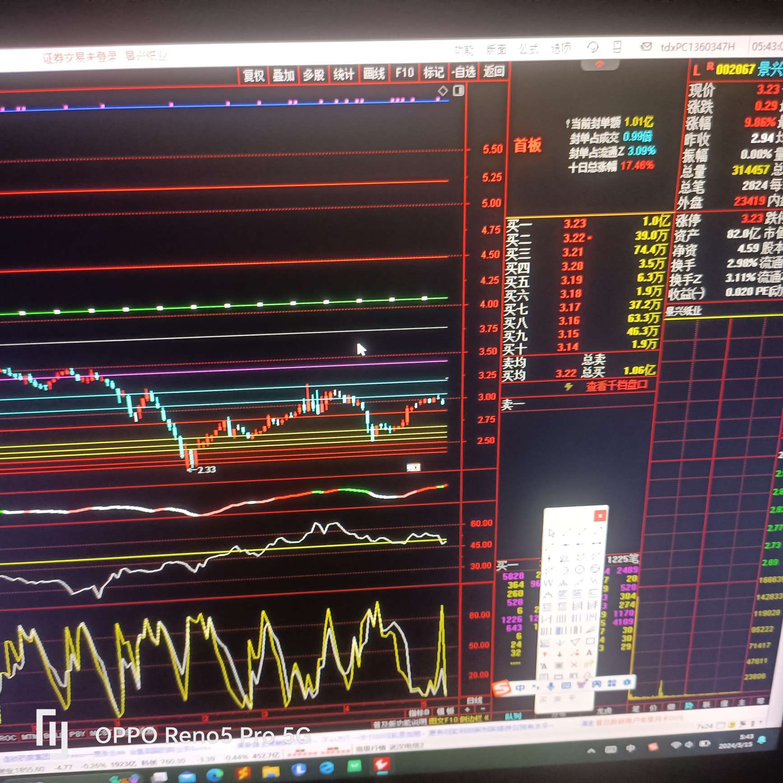Viewport: 783px width, 783px height.
Task: Toggle the square panel icon above chart
Action: coord(458,91)
